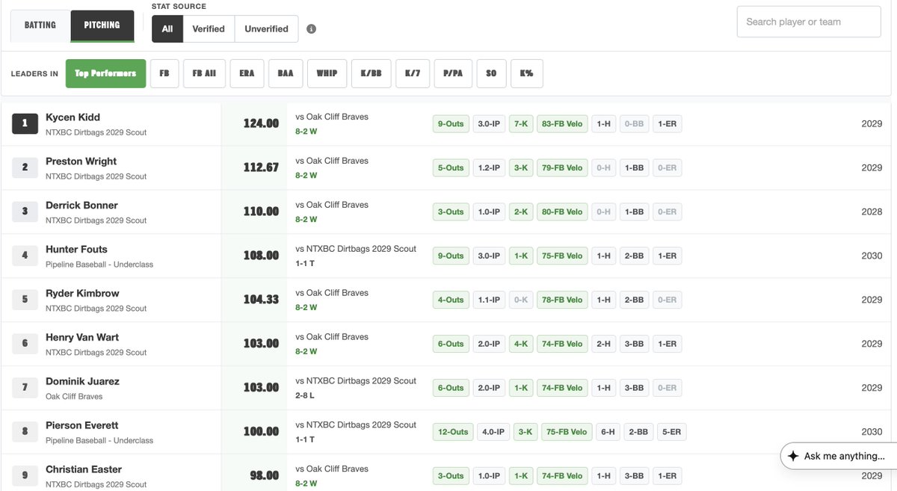Open Ryder Kimbrow's profile
The width and height of the screenshot is (897, 491).
tap(82, 294)
